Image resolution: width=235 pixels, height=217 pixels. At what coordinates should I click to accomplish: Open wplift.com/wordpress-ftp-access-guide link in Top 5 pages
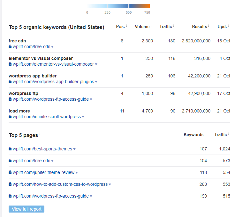click(51, 196)
